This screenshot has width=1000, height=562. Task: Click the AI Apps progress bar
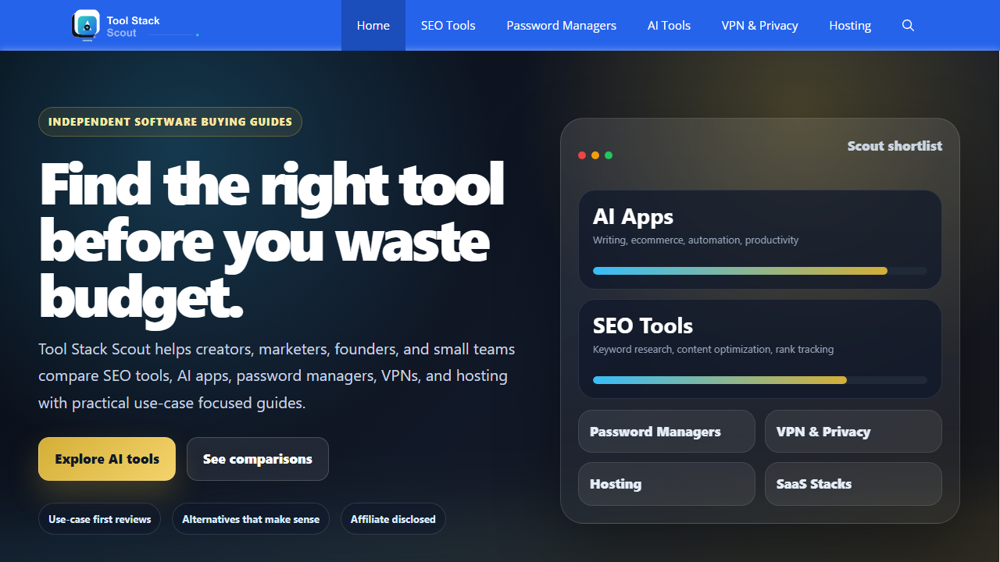(760, 271)
